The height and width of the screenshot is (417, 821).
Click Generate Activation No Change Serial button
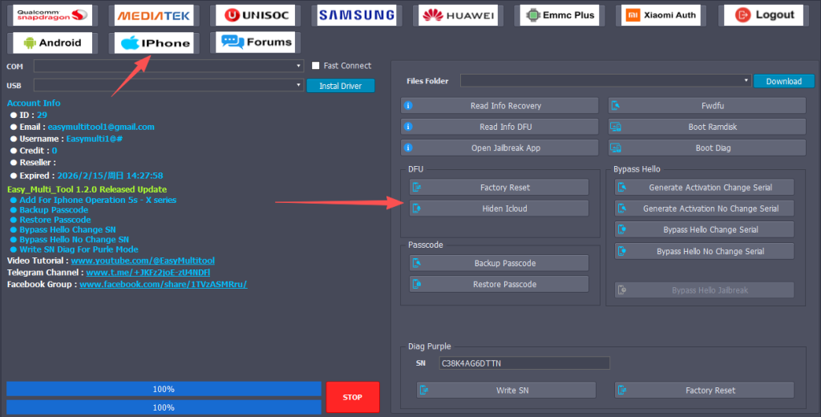tap(704, 208)
